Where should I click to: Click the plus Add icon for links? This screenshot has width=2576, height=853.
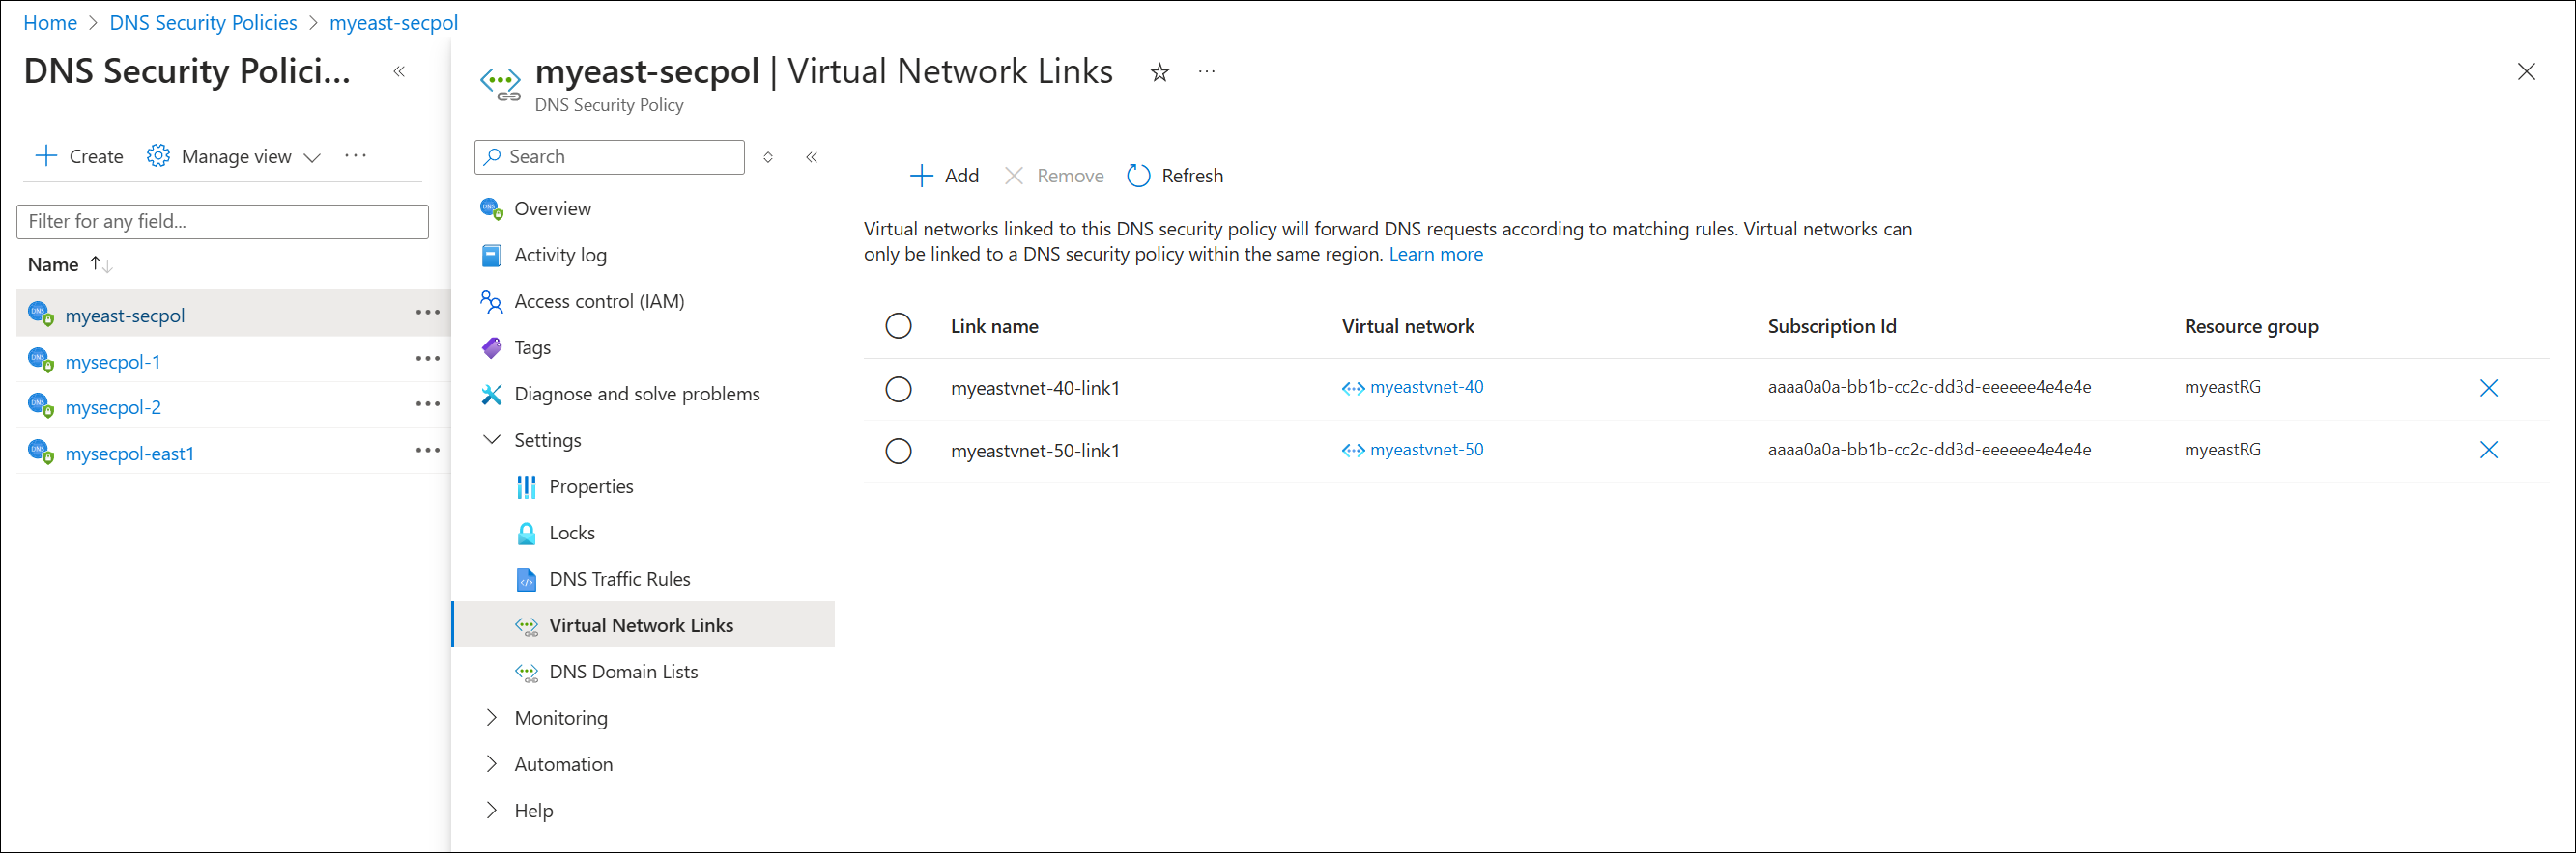tap(921, 176)
